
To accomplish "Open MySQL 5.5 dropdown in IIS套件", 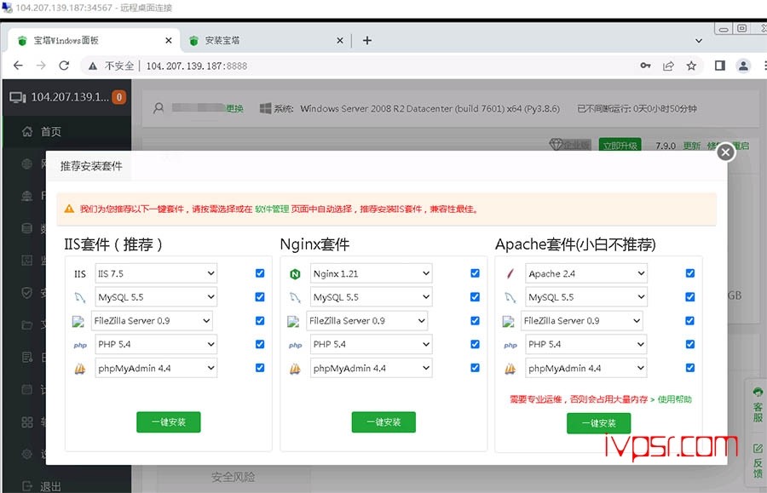I will (156, 296).
